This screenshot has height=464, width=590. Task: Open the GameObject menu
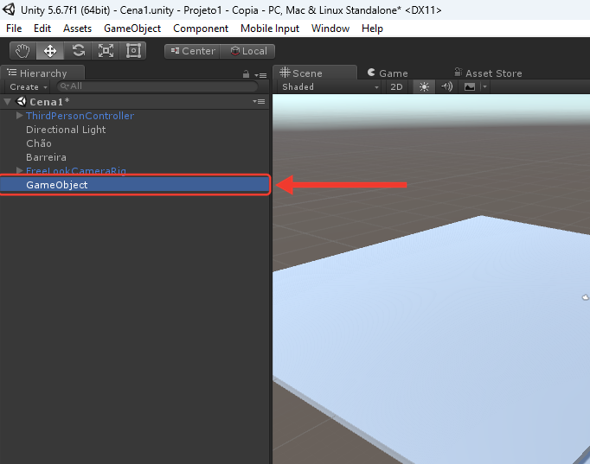132,29
